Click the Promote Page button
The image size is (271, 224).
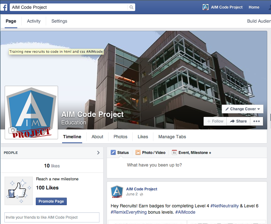click(x=51, y=201)
